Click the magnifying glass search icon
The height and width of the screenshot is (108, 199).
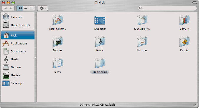141,8
